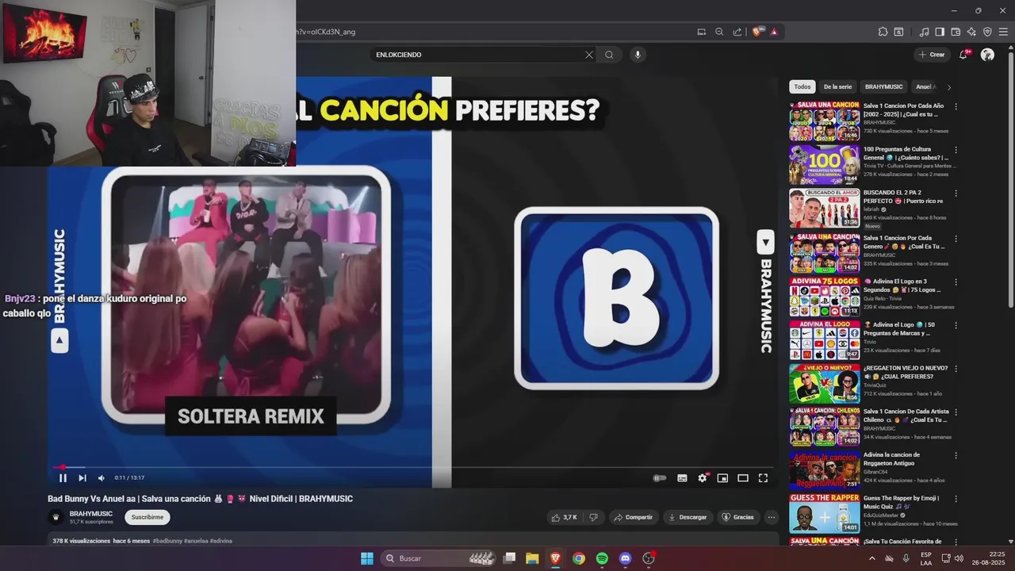Click the video progress bar
Viewport: 1015px width, 571px height.
click(x=412, y=467)
